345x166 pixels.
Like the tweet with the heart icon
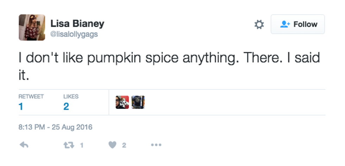[x=112, y=145]
